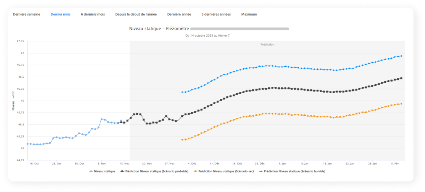Click last black square of Scénario probable line

point(401,78)
